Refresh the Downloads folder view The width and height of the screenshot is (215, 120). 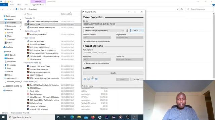pos(182,9)
